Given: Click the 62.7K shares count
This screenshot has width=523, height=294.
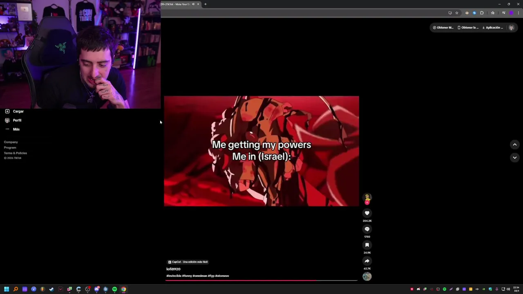Looking at the screenshot, I should click(x=367, y=269).
